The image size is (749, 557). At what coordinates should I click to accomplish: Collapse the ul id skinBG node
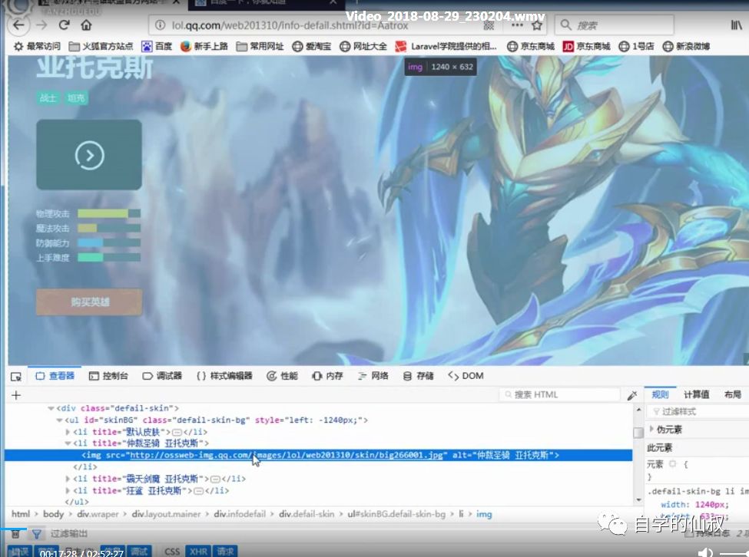click(59, 420)
